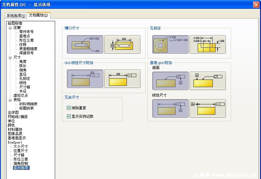Select 直径 tree item
261x179 pixels.
coord(23,74)
